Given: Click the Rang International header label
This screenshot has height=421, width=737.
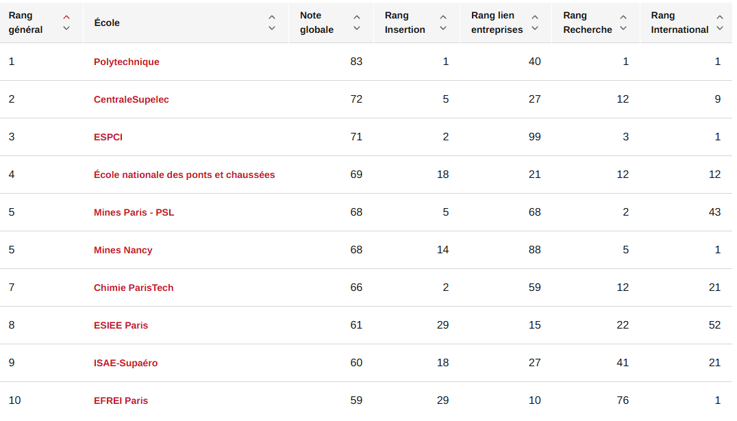Looking at the screenshot, I should tap(679, 23).
